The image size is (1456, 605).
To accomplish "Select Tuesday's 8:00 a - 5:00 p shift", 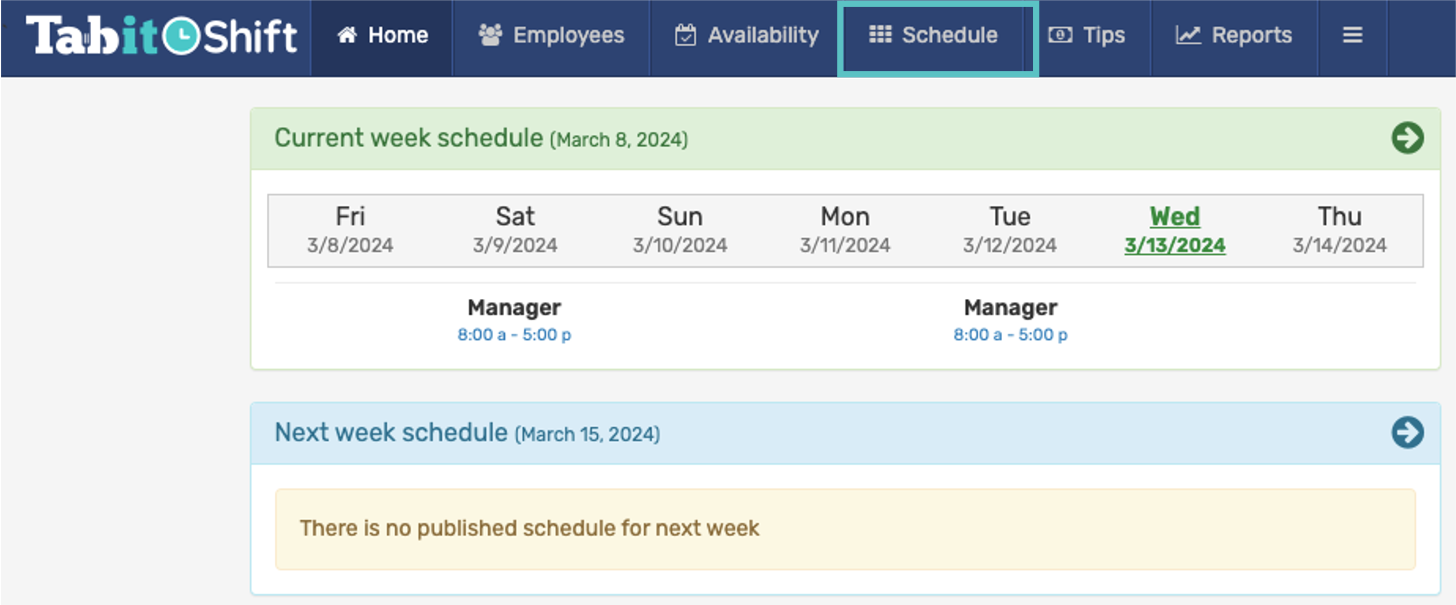I will 1010,335.
